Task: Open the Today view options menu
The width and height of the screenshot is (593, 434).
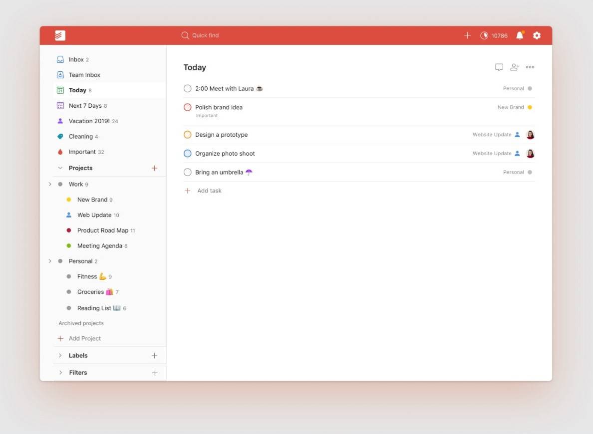Action: [530, 67]
